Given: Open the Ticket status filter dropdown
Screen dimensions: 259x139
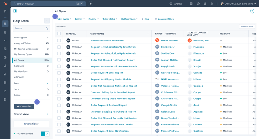Looking at the screenshot, I should (110, 19).
